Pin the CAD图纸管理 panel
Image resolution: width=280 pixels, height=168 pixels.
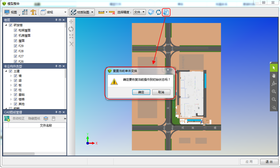point(56,112)
